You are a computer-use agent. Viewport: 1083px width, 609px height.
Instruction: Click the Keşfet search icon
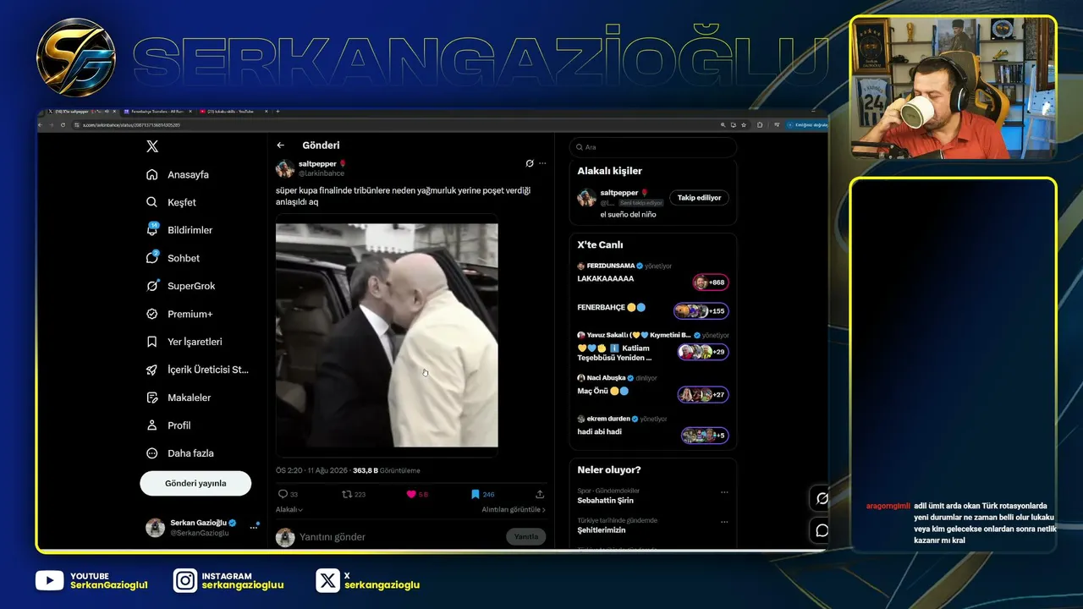[x=152, y=202]
